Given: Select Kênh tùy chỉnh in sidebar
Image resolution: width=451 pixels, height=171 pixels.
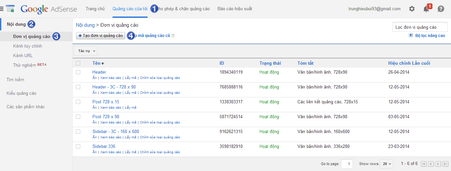Looking at the screenshot, I should coord(27,46).
